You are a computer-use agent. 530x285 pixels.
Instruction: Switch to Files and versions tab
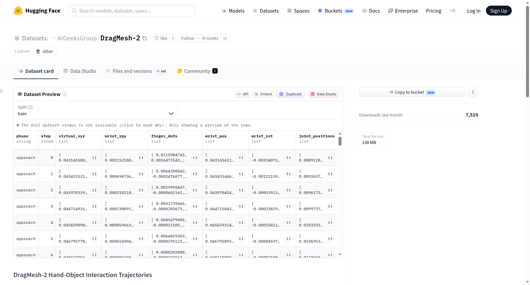coord(136,71)
